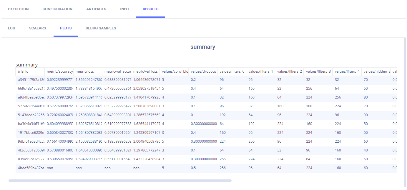Go to the Artifacts tab
The width and height of the screenshot is (407, 190).
coord(96,9)
